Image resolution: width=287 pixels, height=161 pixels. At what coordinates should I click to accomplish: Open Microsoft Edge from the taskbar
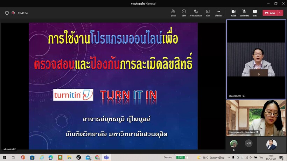coord(51,158)
